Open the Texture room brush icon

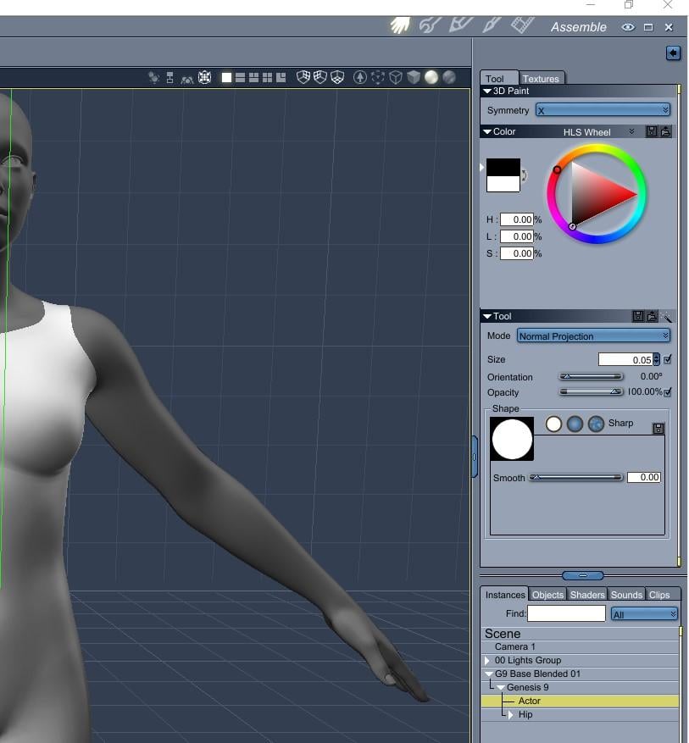[x=491, y=25]
